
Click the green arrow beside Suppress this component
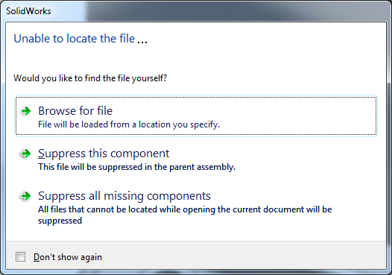point(25,154)
